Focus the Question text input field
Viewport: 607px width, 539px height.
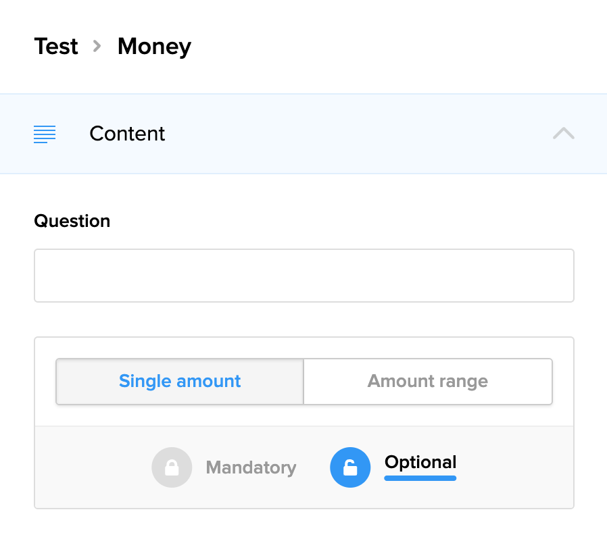303,276
